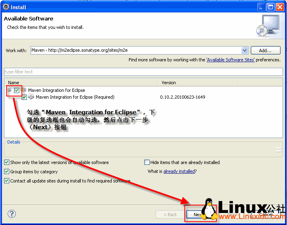Image resolution: width=287 pixels, height=225 pixels.
Task: Click the help question mark icon
Action: click(12, 214)
